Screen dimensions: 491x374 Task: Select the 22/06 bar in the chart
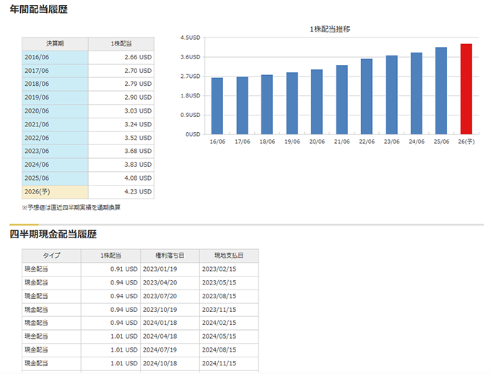coord(367,97)
